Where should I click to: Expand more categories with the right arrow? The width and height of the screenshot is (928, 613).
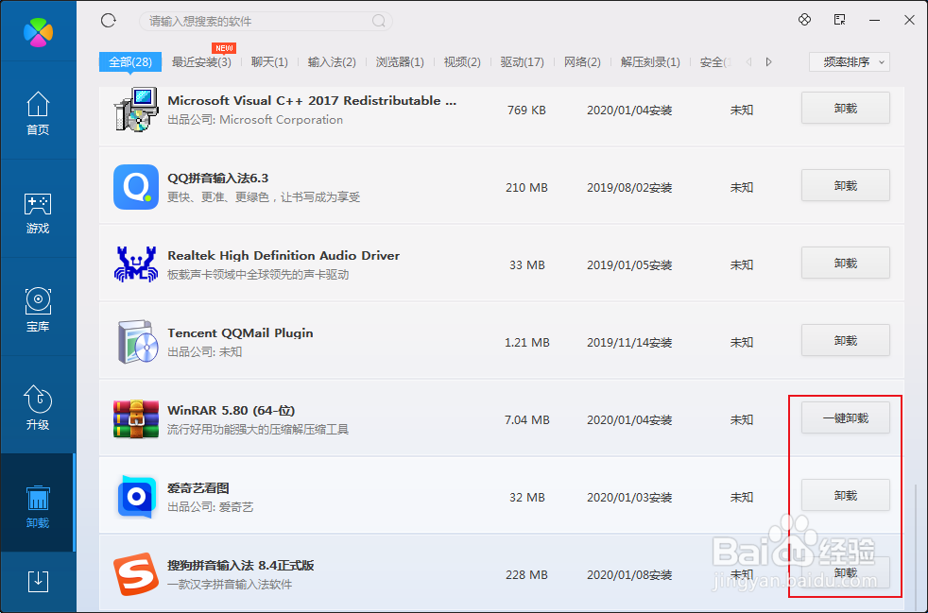(768, 61)
